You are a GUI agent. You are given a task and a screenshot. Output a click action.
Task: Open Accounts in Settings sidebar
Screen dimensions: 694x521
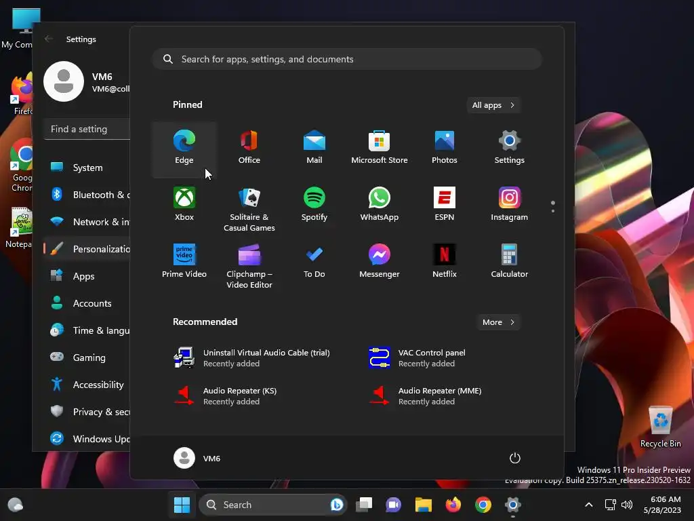pos(87,303)
